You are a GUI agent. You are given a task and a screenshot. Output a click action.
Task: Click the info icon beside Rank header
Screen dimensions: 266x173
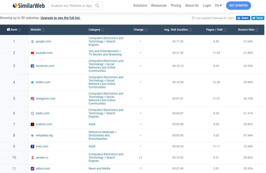(x=19, y=30)
